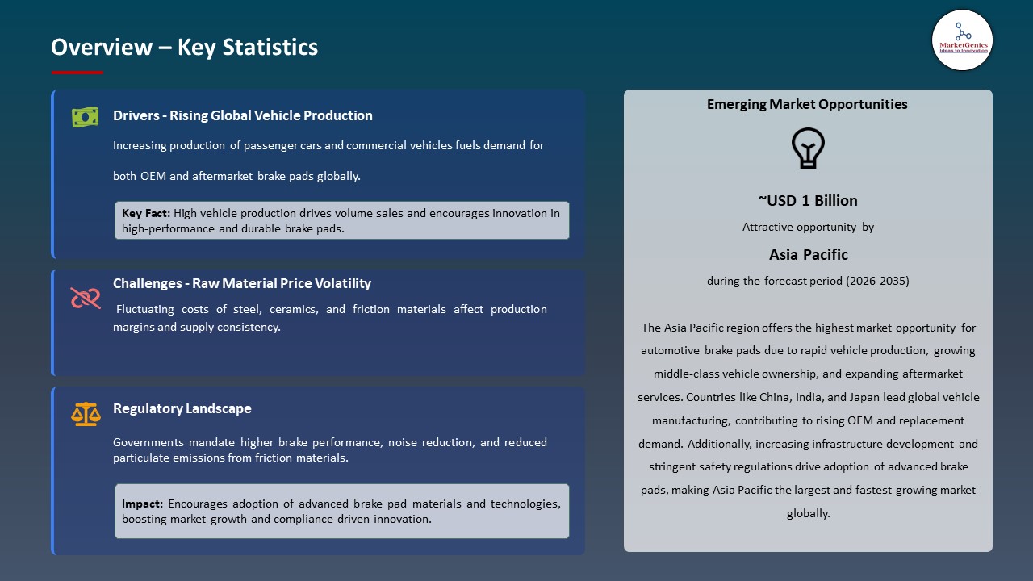Click the Challenges - Raw Material Price Volatility heading
The height and width of the screenshot is (581, 1033).
click(242, 283)
